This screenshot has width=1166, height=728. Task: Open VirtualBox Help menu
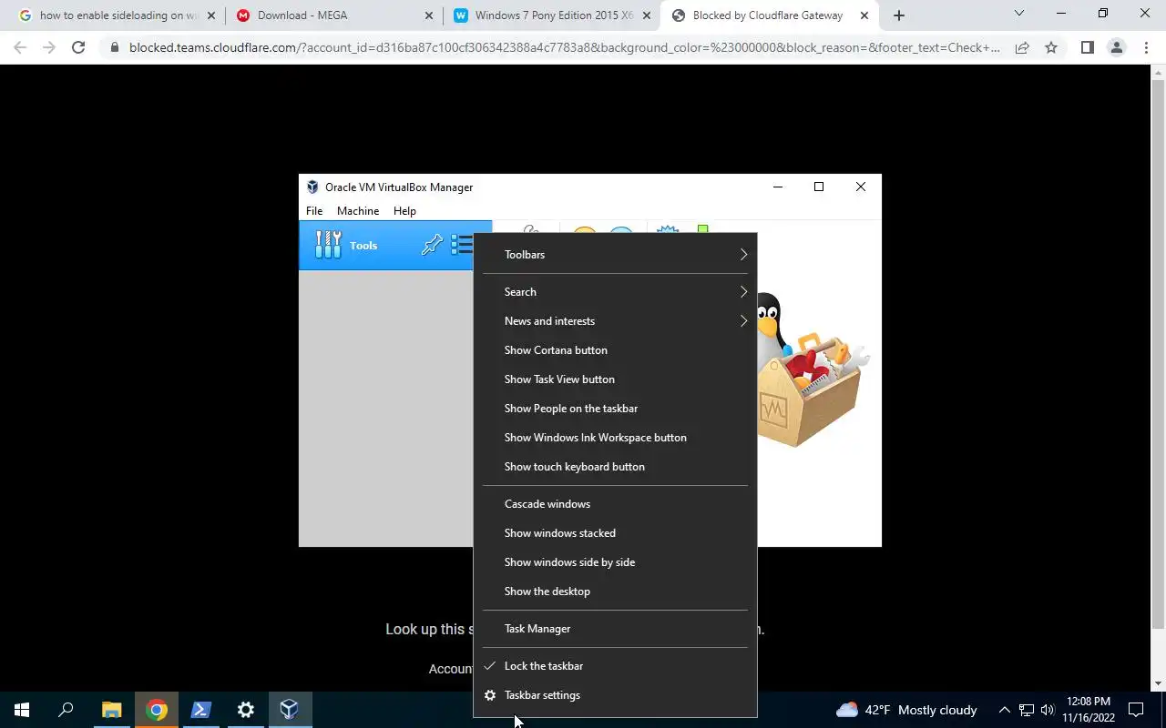(404, 210)
